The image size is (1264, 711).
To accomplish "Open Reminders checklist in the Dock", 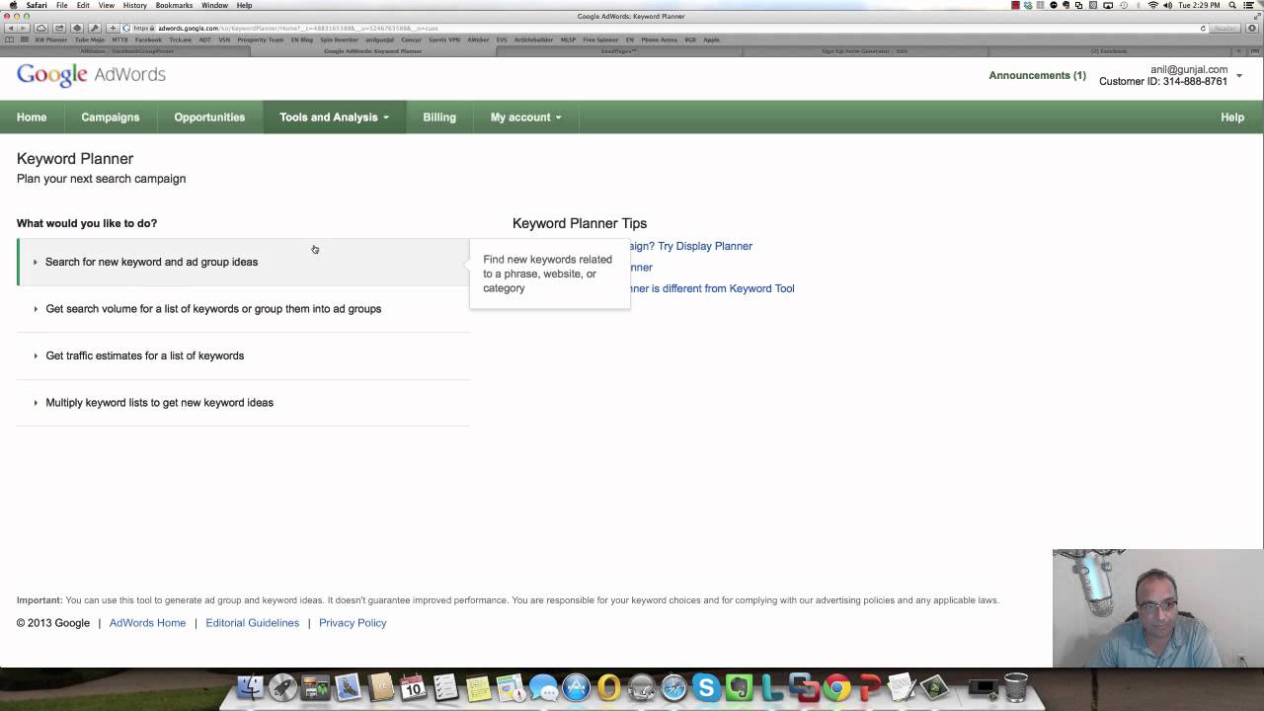I will pos(445,686).
